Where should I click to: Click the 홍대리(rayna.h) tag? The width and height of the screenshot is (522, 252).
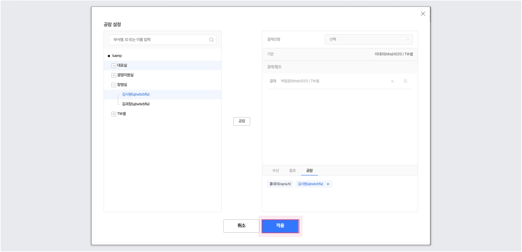[280, 184]
